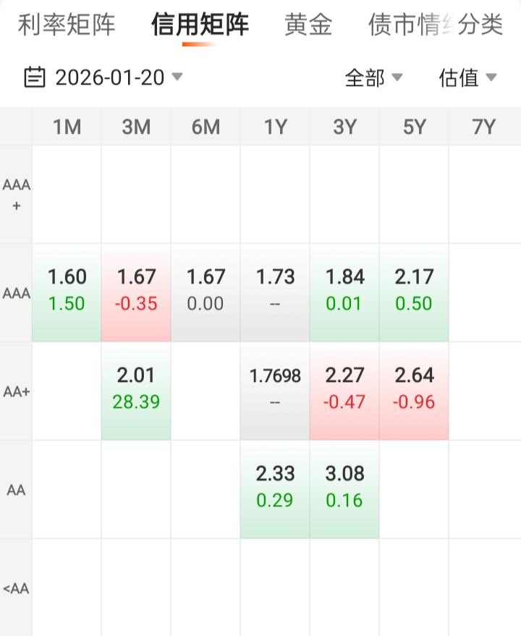Image resolution: width=521 pixels, height=636 pixels.
Task: Expand the 估值 dropdown
Action: point(467,77)
